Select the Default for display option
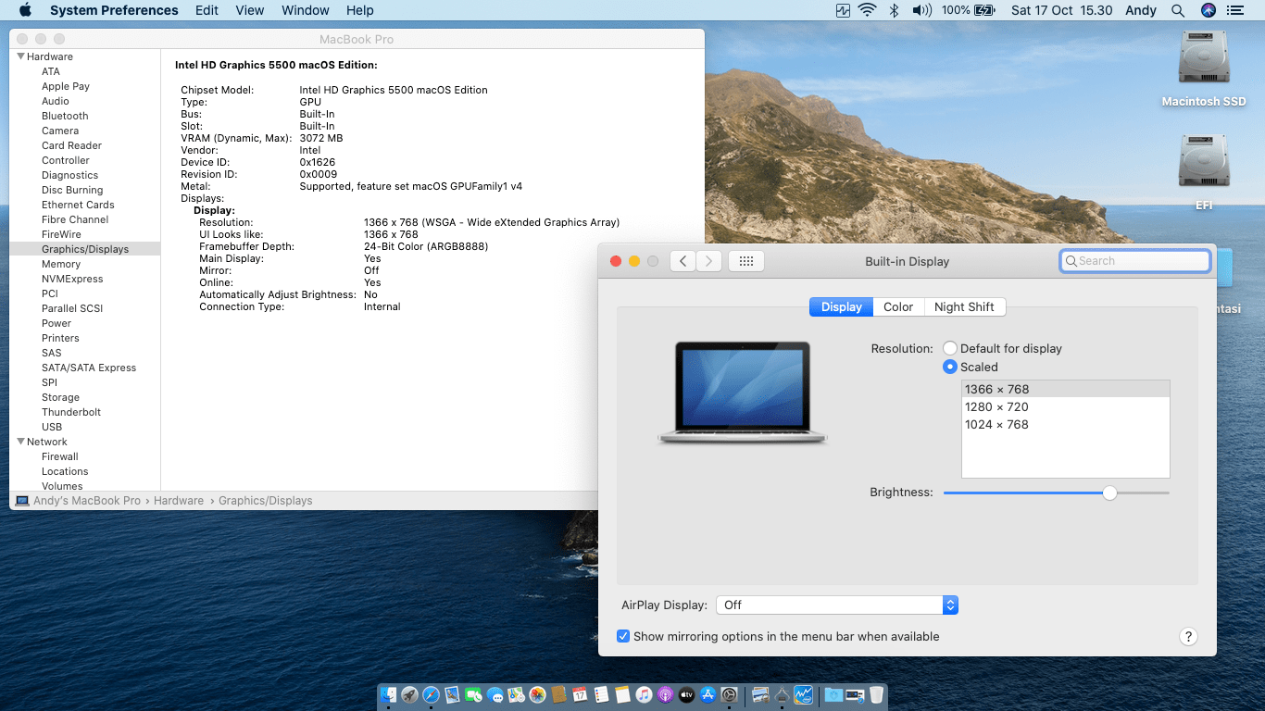 tap(950, 349)
